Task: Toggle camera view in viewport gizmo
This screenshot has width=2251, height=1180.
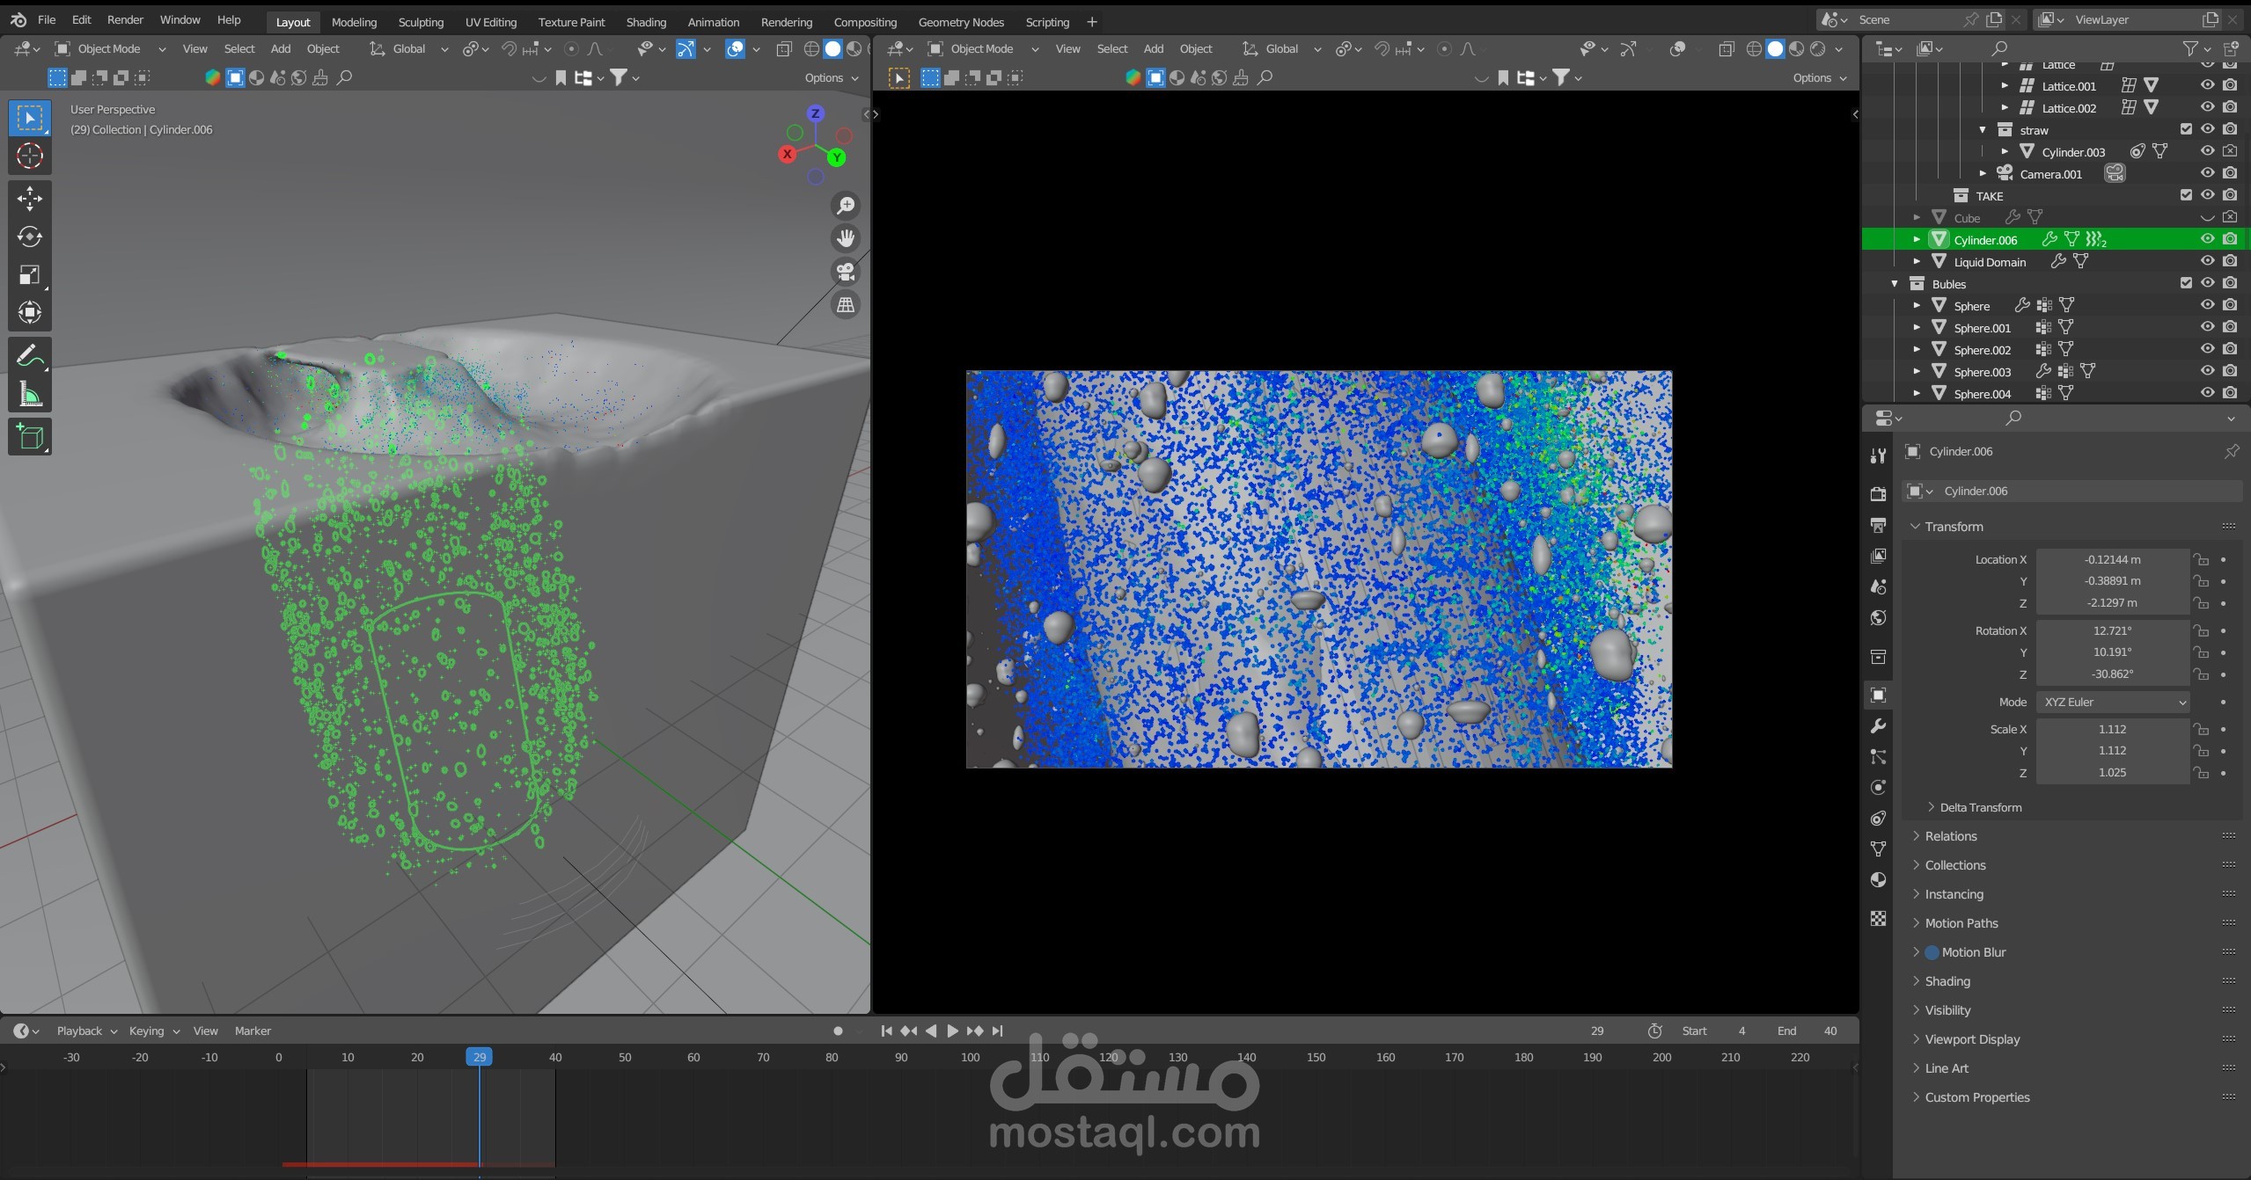Action: point(846,272)
